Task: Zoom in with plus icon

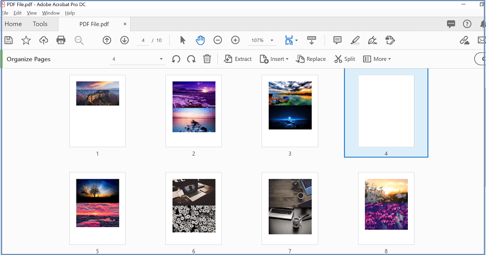Action: pos(236,40)
